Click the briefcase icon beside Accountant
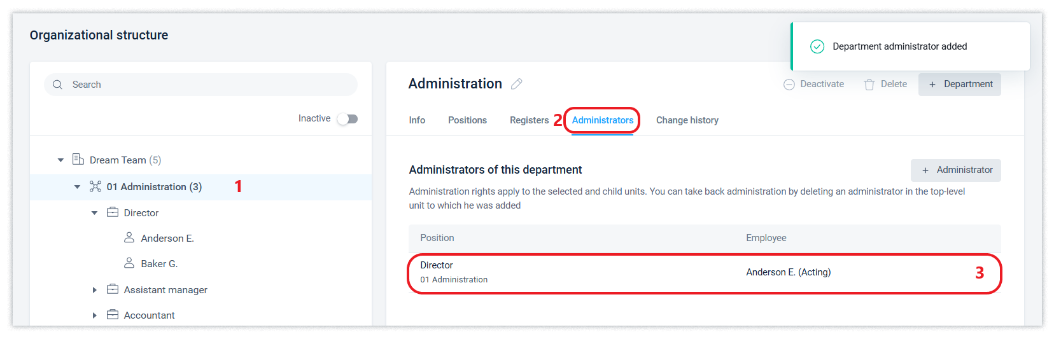The image size is (1054, 339). tap(113, 315)
